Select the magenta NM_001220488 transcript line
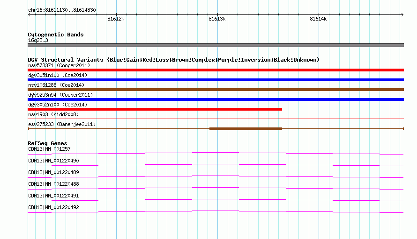This screenshot has height=239, width=417. click(216, 188)
